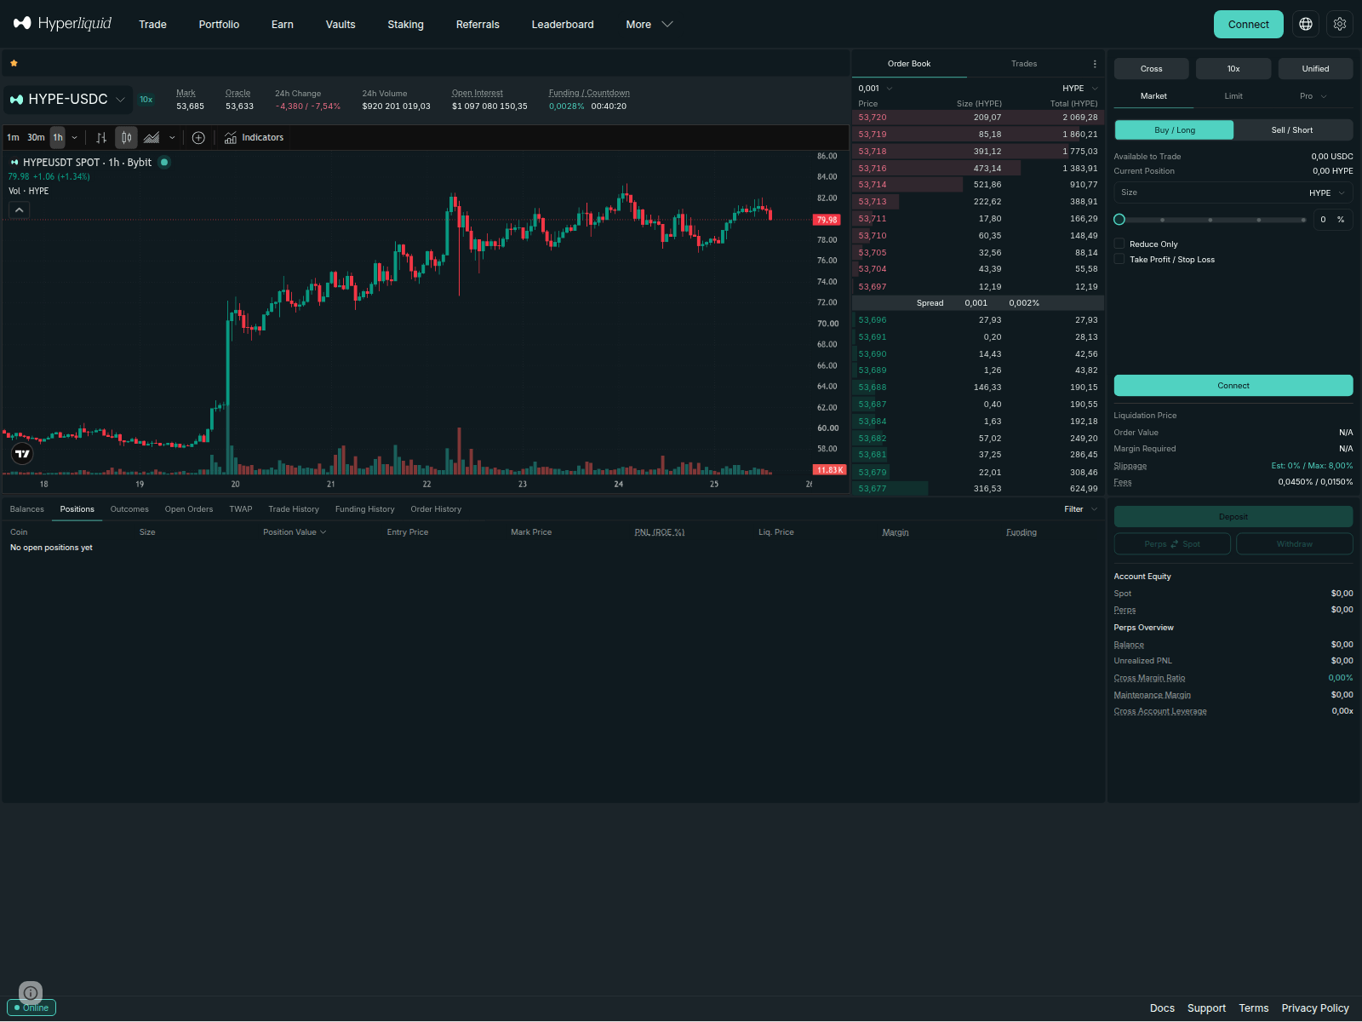
Task: Select Sell / Short side
Action: 1292,129
